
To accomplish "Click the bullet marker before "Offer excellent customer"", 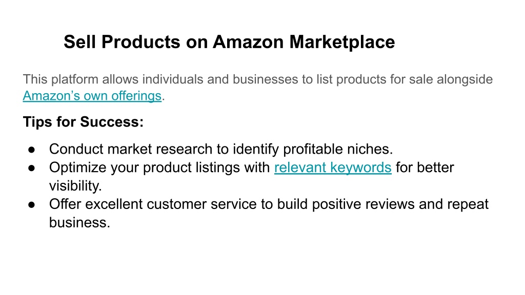I will pyautogui.click(x=31, y=205).
